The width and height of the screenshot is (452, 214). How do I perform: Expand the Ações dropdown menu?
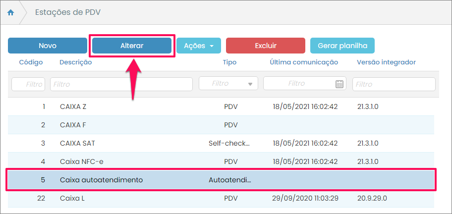tap(198, 46)
